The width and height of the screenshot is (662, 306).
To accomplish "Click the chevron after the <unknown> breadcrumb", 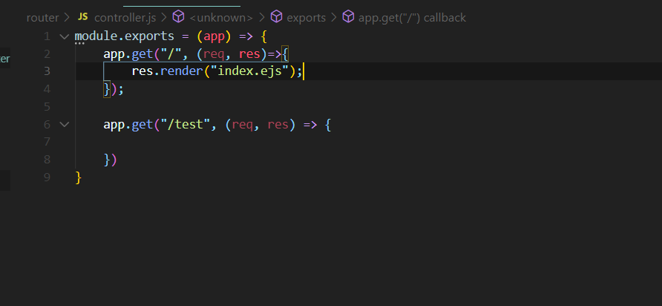I will pyautogui.click(x=261, y=17).
